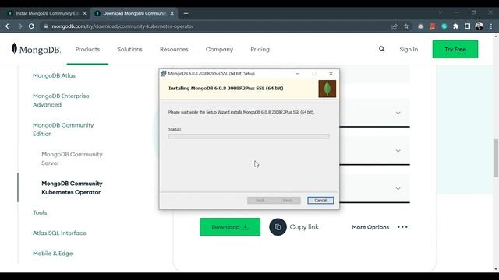Click the MongoDB leaf icon in installer
Image resolution: width=499 pixels, height=280 pixels.
point(327,89)
